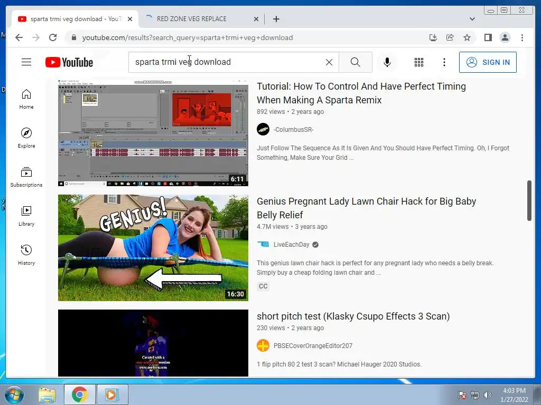The image size is (541, 405).
Task: Open Home in the sidebar
Action: coord(26,99)
